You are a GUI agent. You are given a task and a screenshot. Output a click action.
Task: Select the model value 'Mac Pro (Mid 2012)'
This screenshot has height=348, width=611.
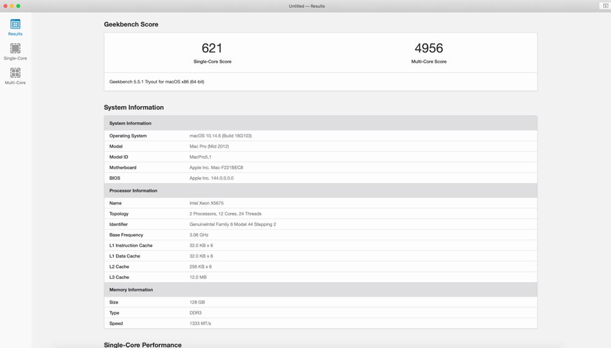[x=209, y=146]
